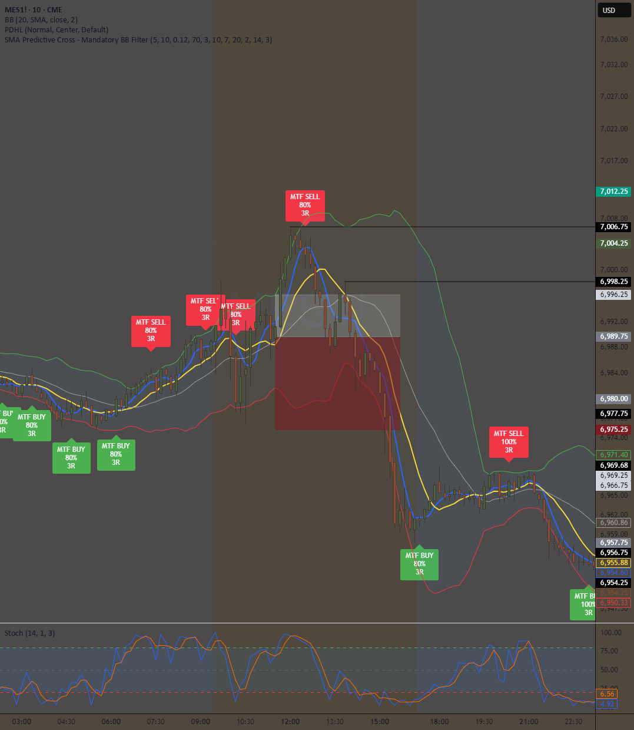Click the 6,971.40 upper band price label
Viewport: 634px width, 730px height.
614,455
